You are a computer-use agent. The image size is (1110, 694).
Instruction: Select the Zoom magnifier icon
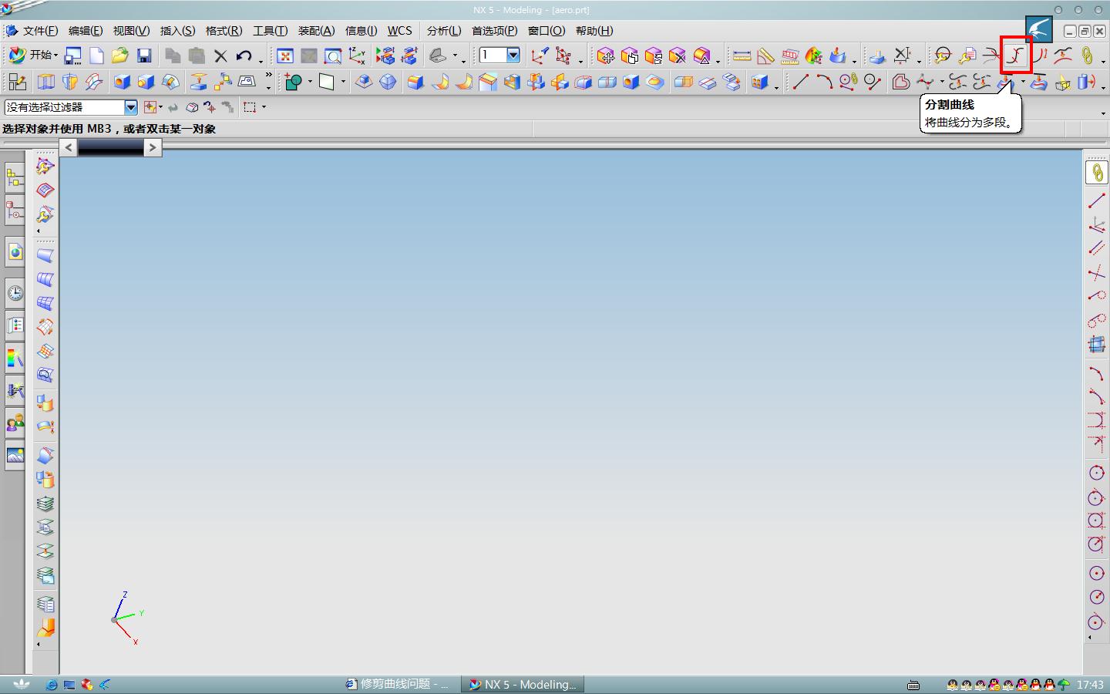[x=333, y=56]
